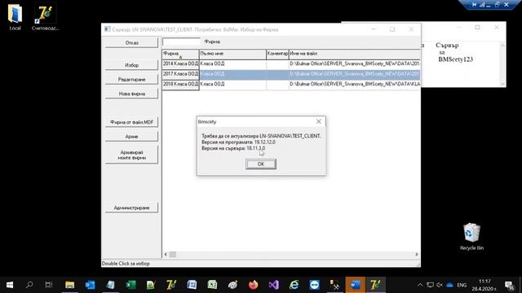This screenshot has height=293, width=522.
Task: Click file path of 2014 Класа ООД
Action: [355, 63]
